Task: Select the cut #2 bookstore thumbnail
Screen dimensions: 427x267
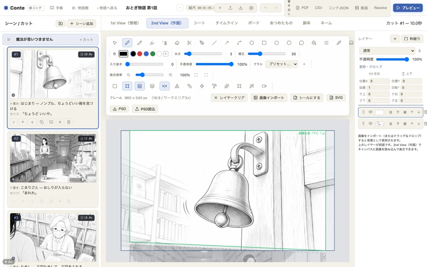Action: pos(53,158)
